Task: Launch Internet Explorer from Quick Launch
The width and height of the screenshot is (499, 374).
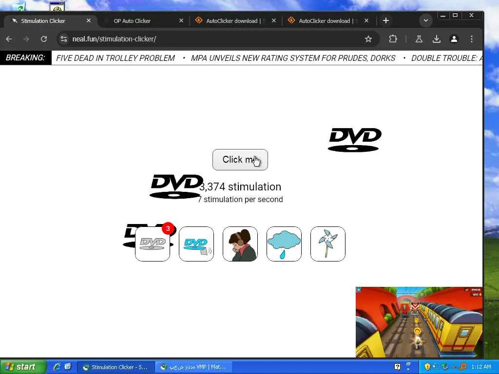Action: [57, 367]
